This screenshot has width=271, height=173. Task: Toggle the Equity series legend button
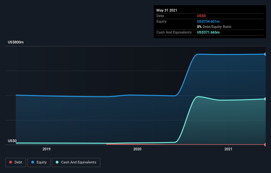tap(39, 162)
